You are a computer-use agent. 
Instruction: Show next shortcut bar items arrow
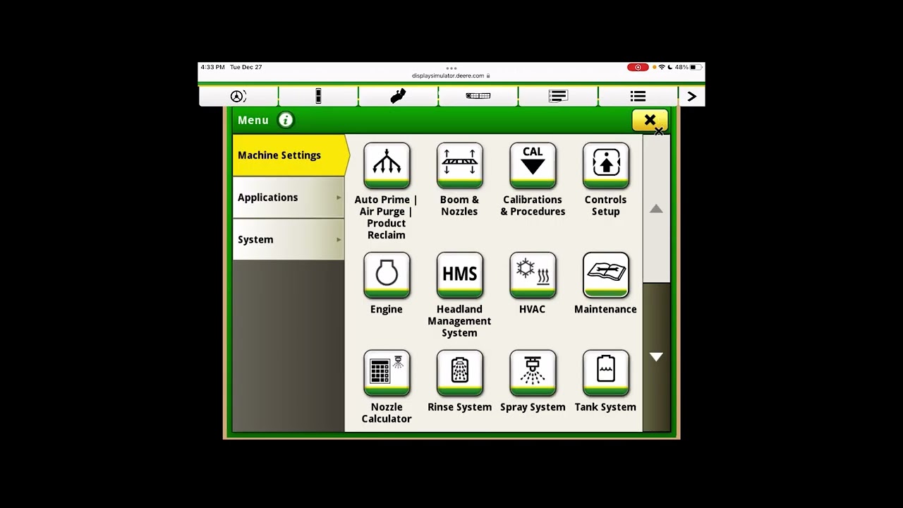(x=691, y=96)
